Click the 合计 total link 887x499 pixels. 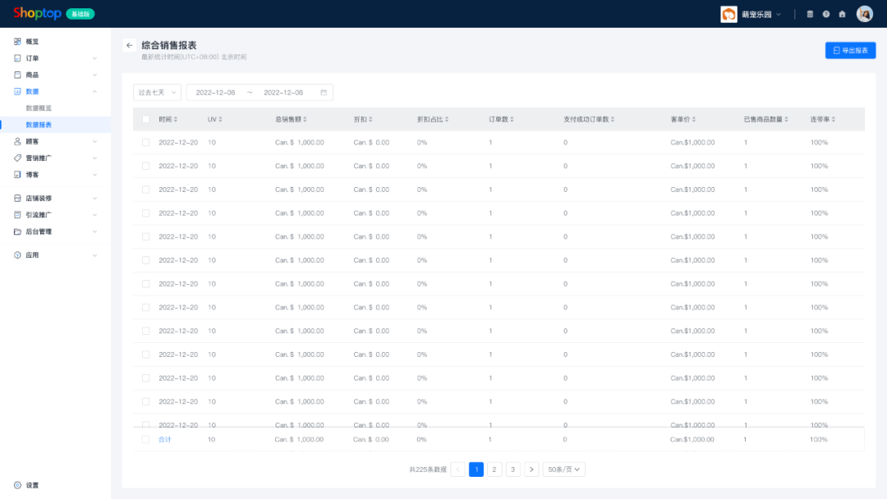[x=164, y=439]
